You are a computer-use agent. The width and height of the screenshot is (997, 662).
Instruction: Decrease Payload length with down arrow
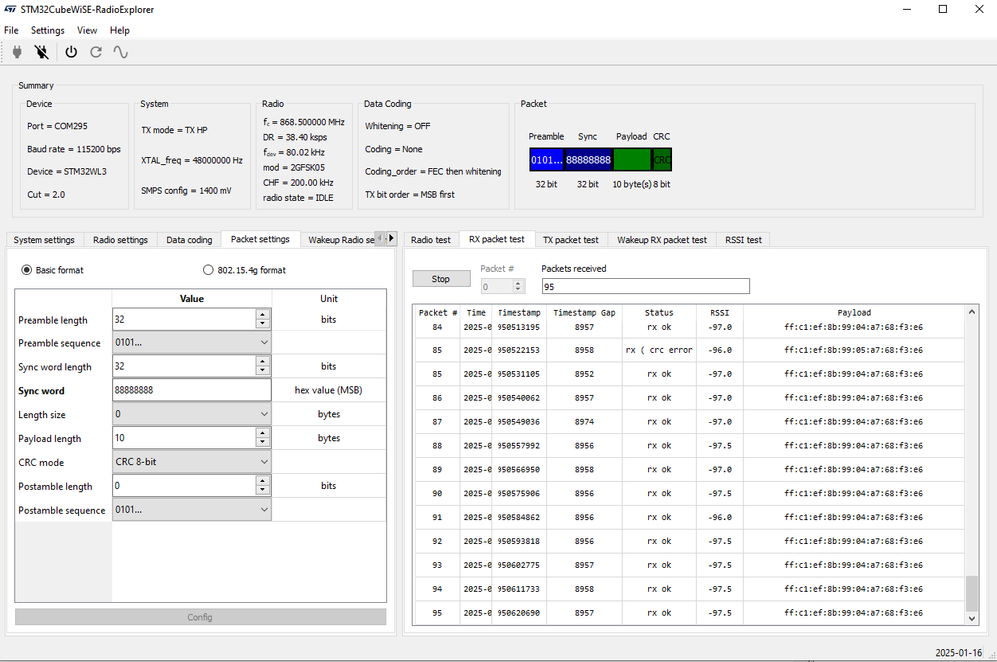click(262, 443)
